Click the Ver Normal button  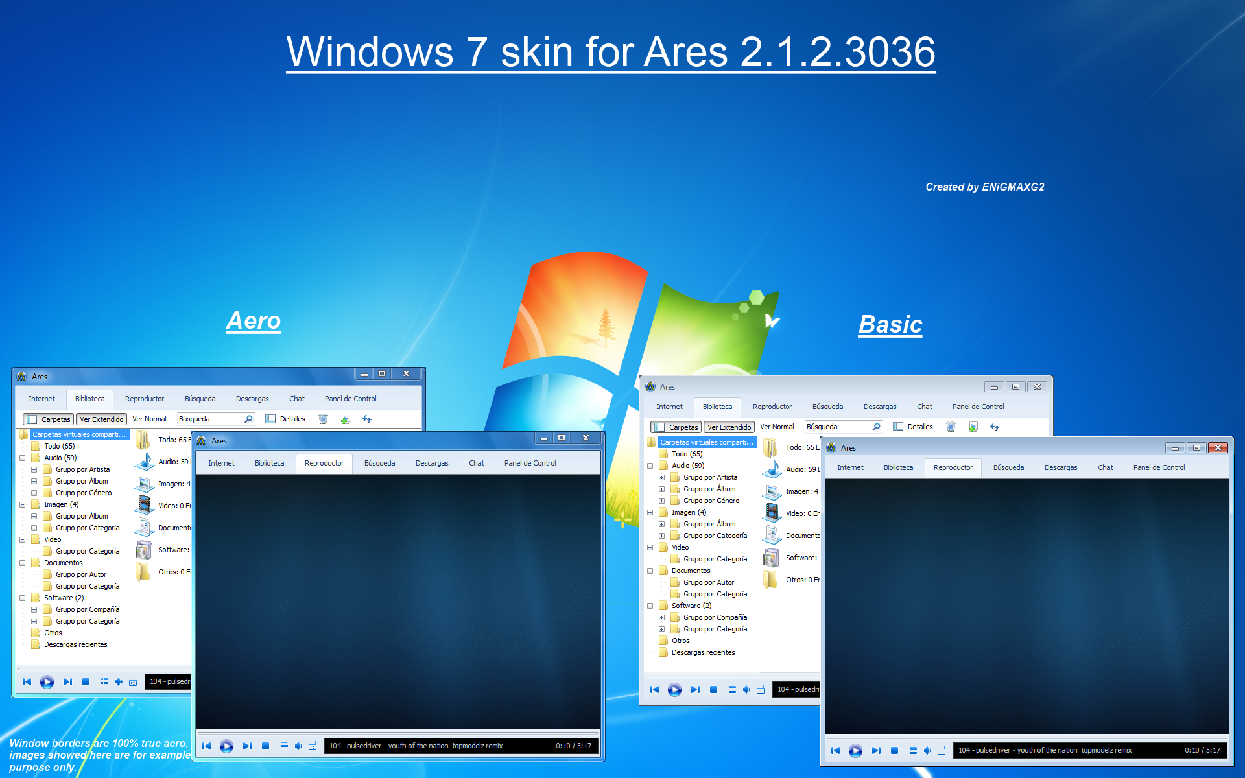point(149,419)
